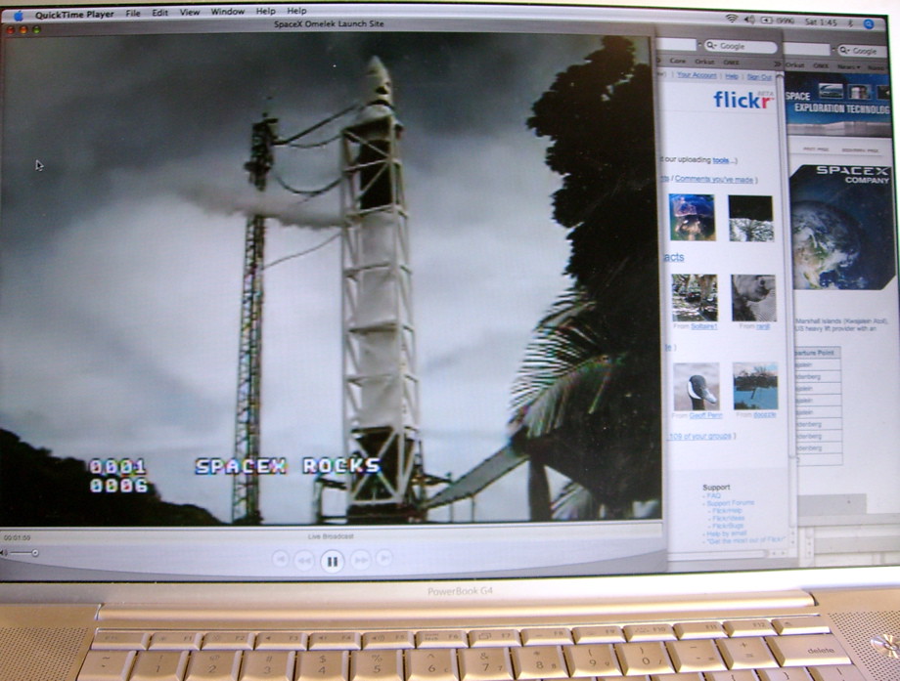Viewport: 900px width, 681px height.
Task: Click the uploading tools link
Action: 720,160
